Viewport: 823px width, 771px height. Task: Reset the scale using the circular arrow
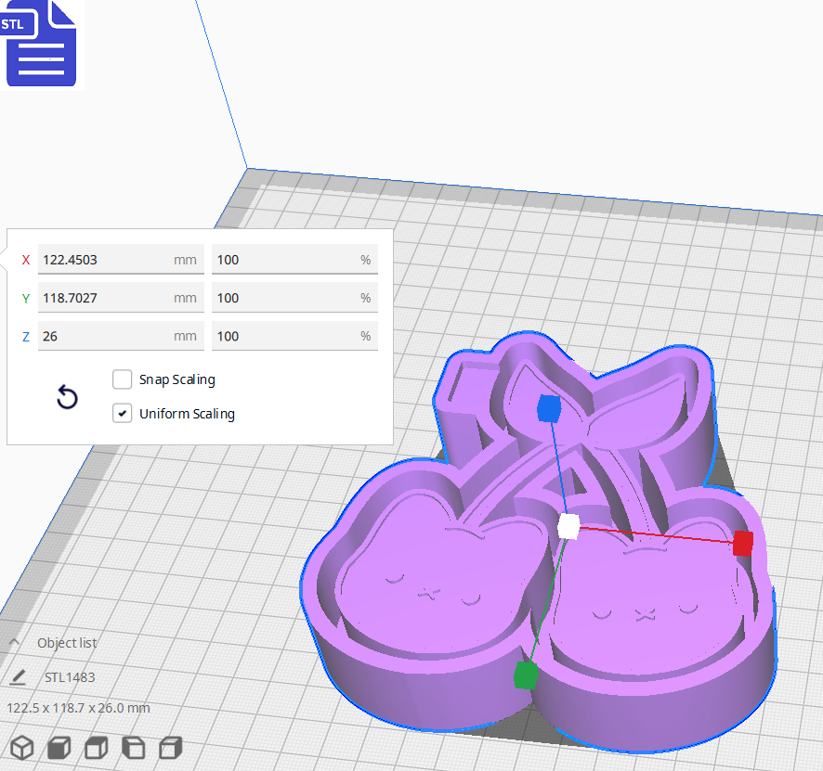click(x=66, y=397)
